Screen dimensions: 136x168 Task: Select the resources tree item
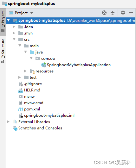(44, 71)
